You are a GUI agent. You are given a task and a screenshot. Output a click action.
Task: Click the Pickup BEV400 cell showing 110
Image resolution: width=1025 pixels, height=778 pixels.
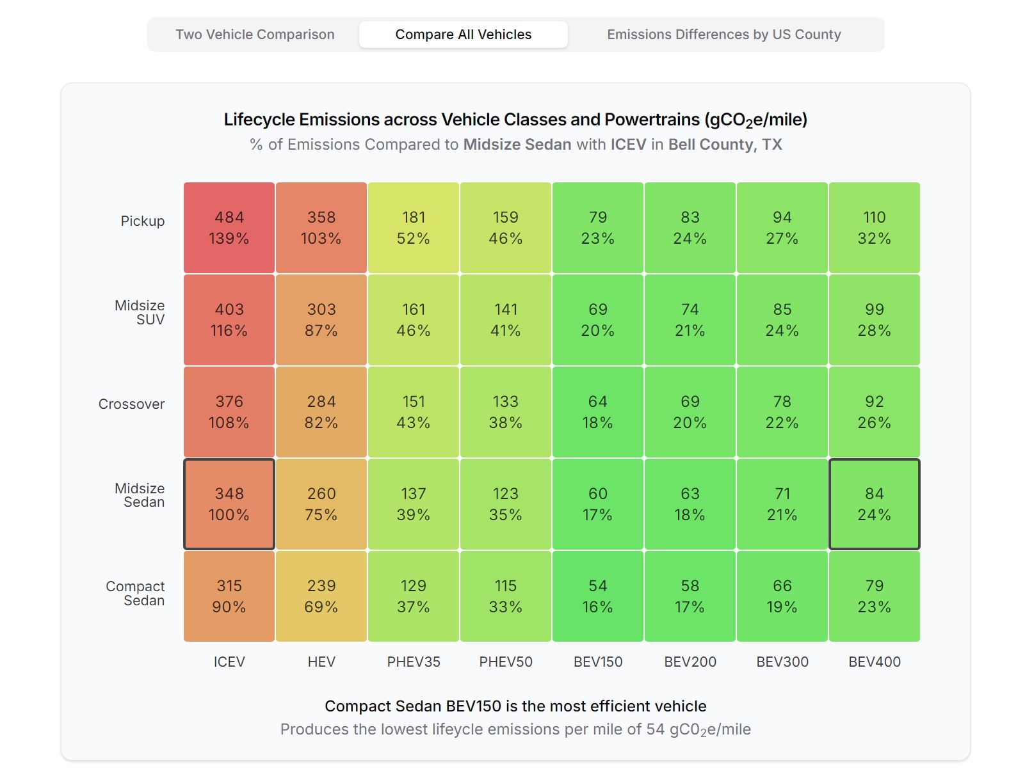[875, 228]
